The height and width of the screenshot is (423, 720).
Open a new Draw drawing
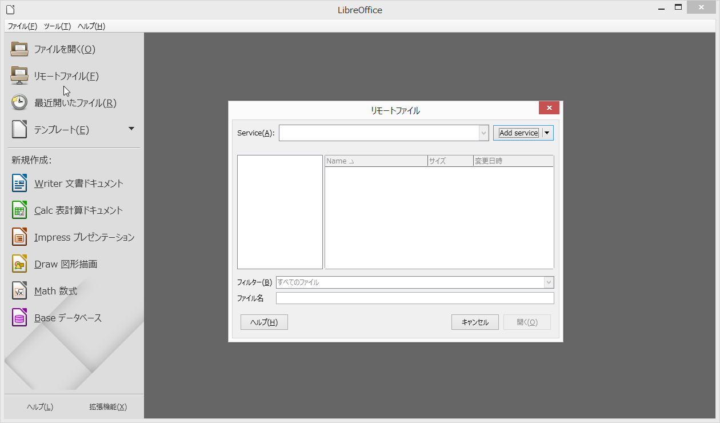66,264
